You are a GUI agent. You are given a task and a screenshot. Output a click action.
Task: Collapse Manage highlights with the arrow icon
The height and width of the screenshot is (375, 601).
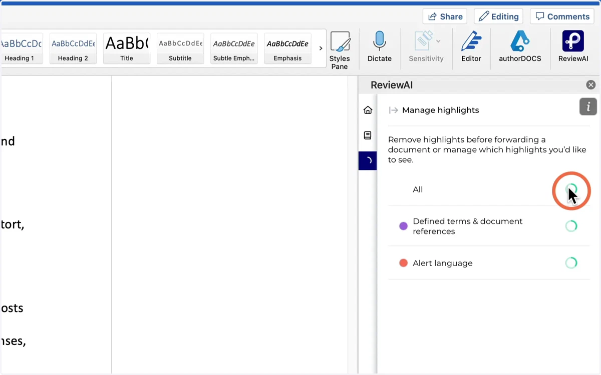point(394,110)
